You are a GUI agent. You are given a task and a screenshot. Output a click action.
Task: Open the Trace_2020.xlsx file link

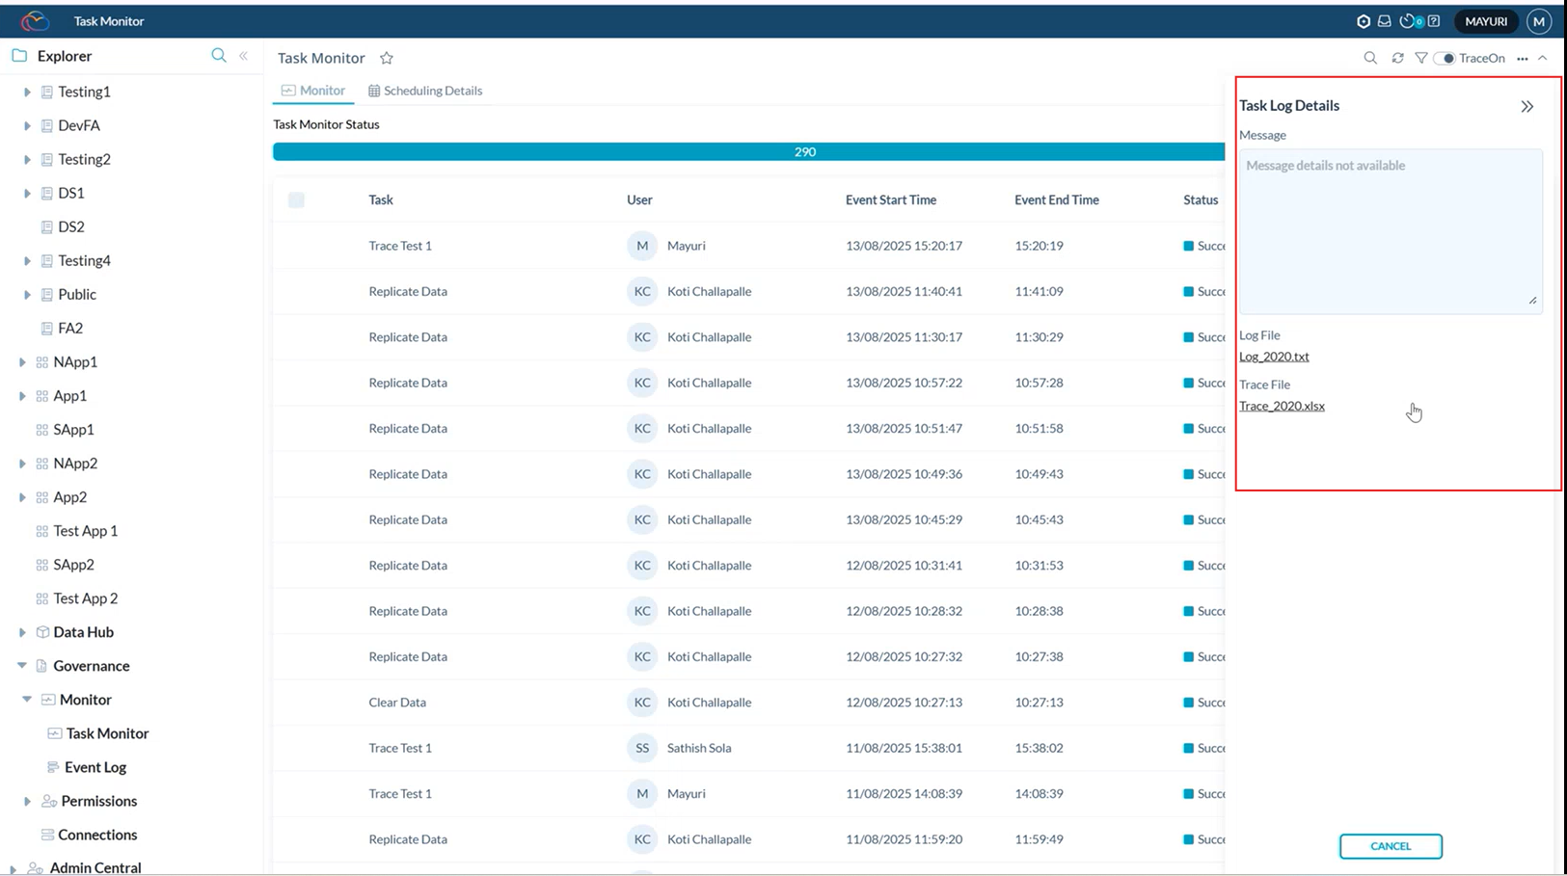coord(1282,406)
